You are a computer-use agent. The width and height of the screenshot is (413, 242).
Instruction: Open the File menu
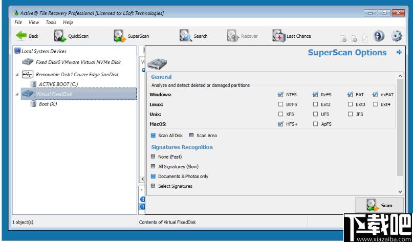(x=18, y=22)
